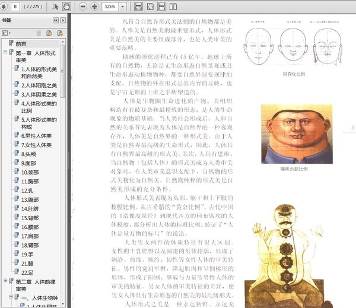The width and height of the screenshot is (356, 308).
Task: Collapse the 第一章 人体形式审美 tree node
Action: pos(5,52)
